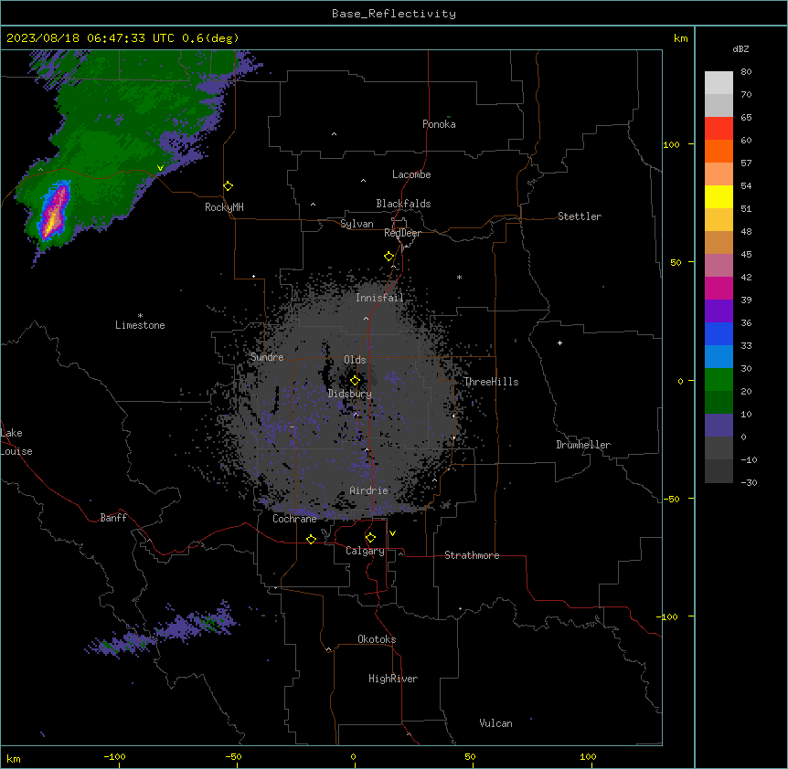Click the HighRiver label

pyautogui.click(x=393, y=679)
